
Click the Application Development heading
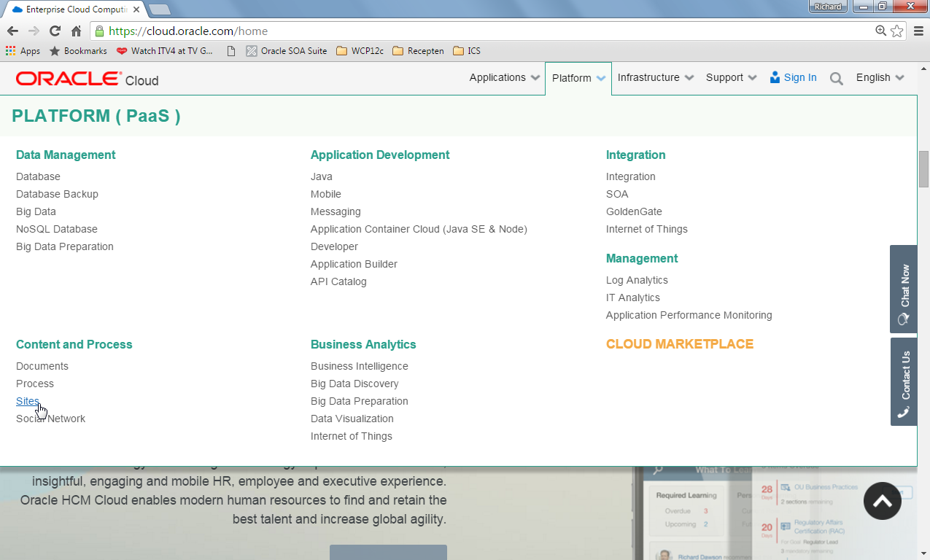click(380, 155)
